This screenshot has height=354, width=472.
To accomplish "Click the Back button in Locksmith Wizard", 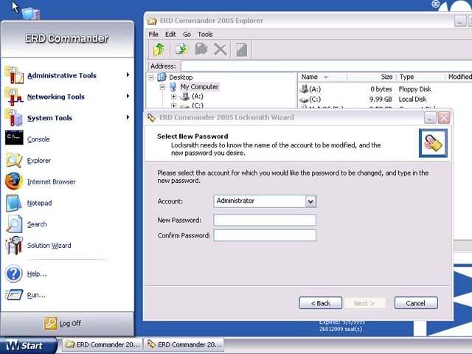I will (x=320, y=303).
